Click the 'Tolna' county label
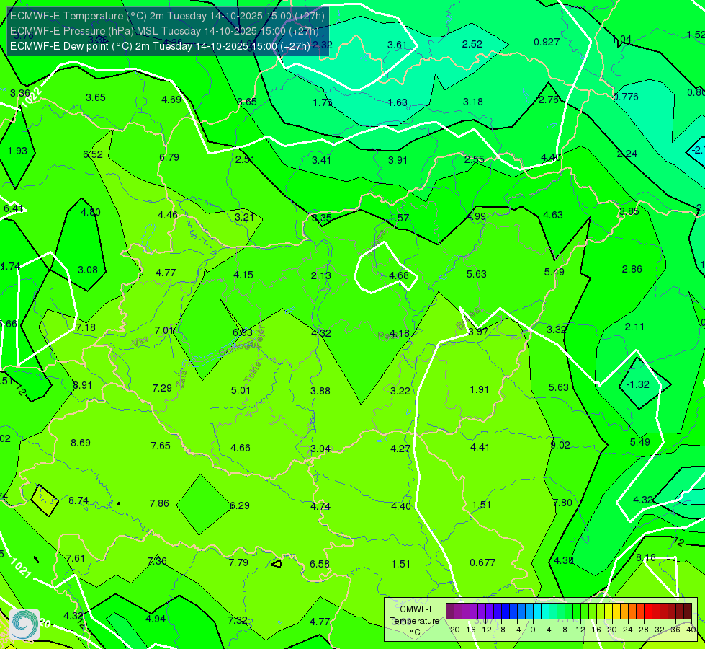Image resolution: width=705 pixels, height=649 pixels. (252, 372)
